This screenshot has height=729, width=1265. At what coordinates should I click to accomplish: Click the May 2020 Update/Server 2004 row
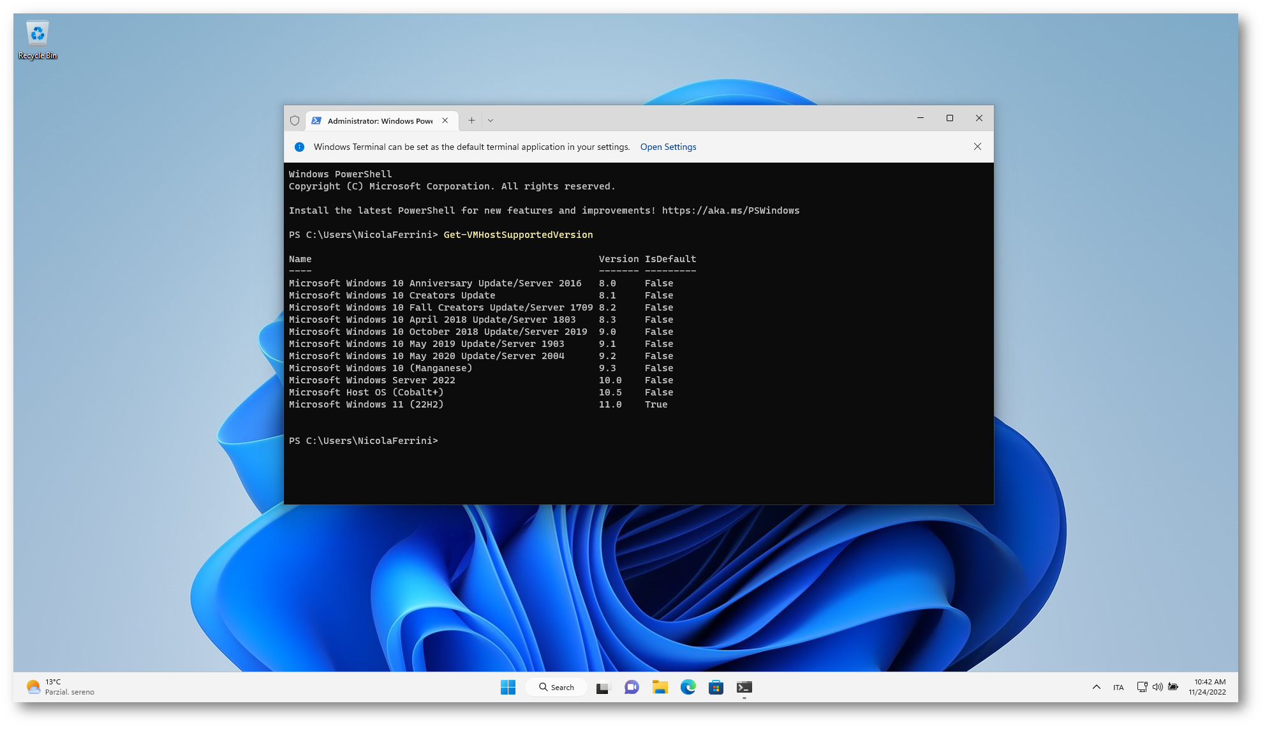tap(481, 356)
